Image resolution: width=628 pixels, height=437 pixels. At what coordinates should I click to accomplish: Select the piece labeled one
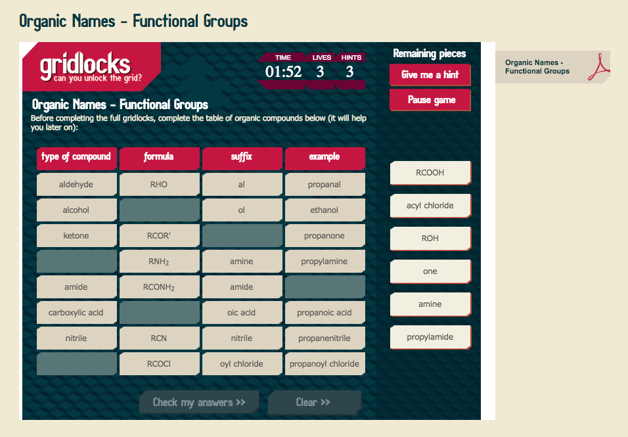click(x=430, y=271)
